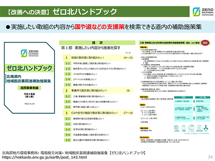Open subsection 3-5 national park entry
Viewport: 215px width, 161px height.
pyautogui.click(x=87, y=140)
